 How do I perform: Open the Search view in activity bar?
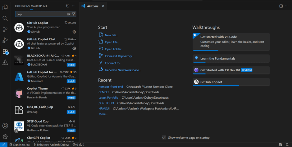coord(5,18)
